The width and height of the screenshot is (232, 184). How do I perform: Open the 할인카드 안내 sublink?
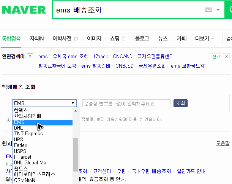(191, 171)
